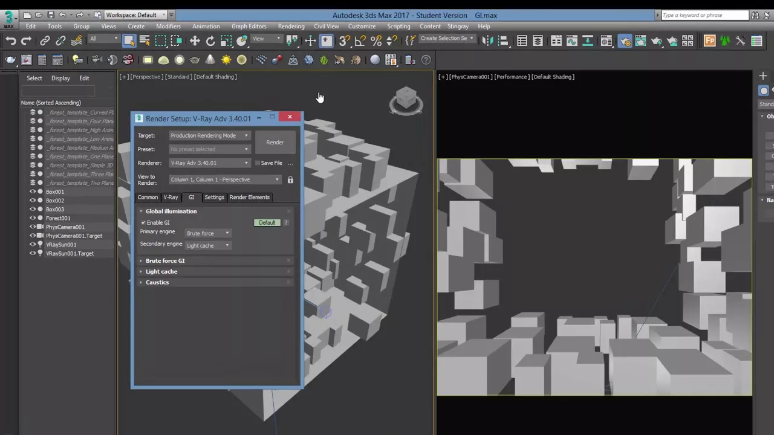Toggle visibility of PhysCamera001
Screen dimensions: 774x435
[x=33, y=227]
